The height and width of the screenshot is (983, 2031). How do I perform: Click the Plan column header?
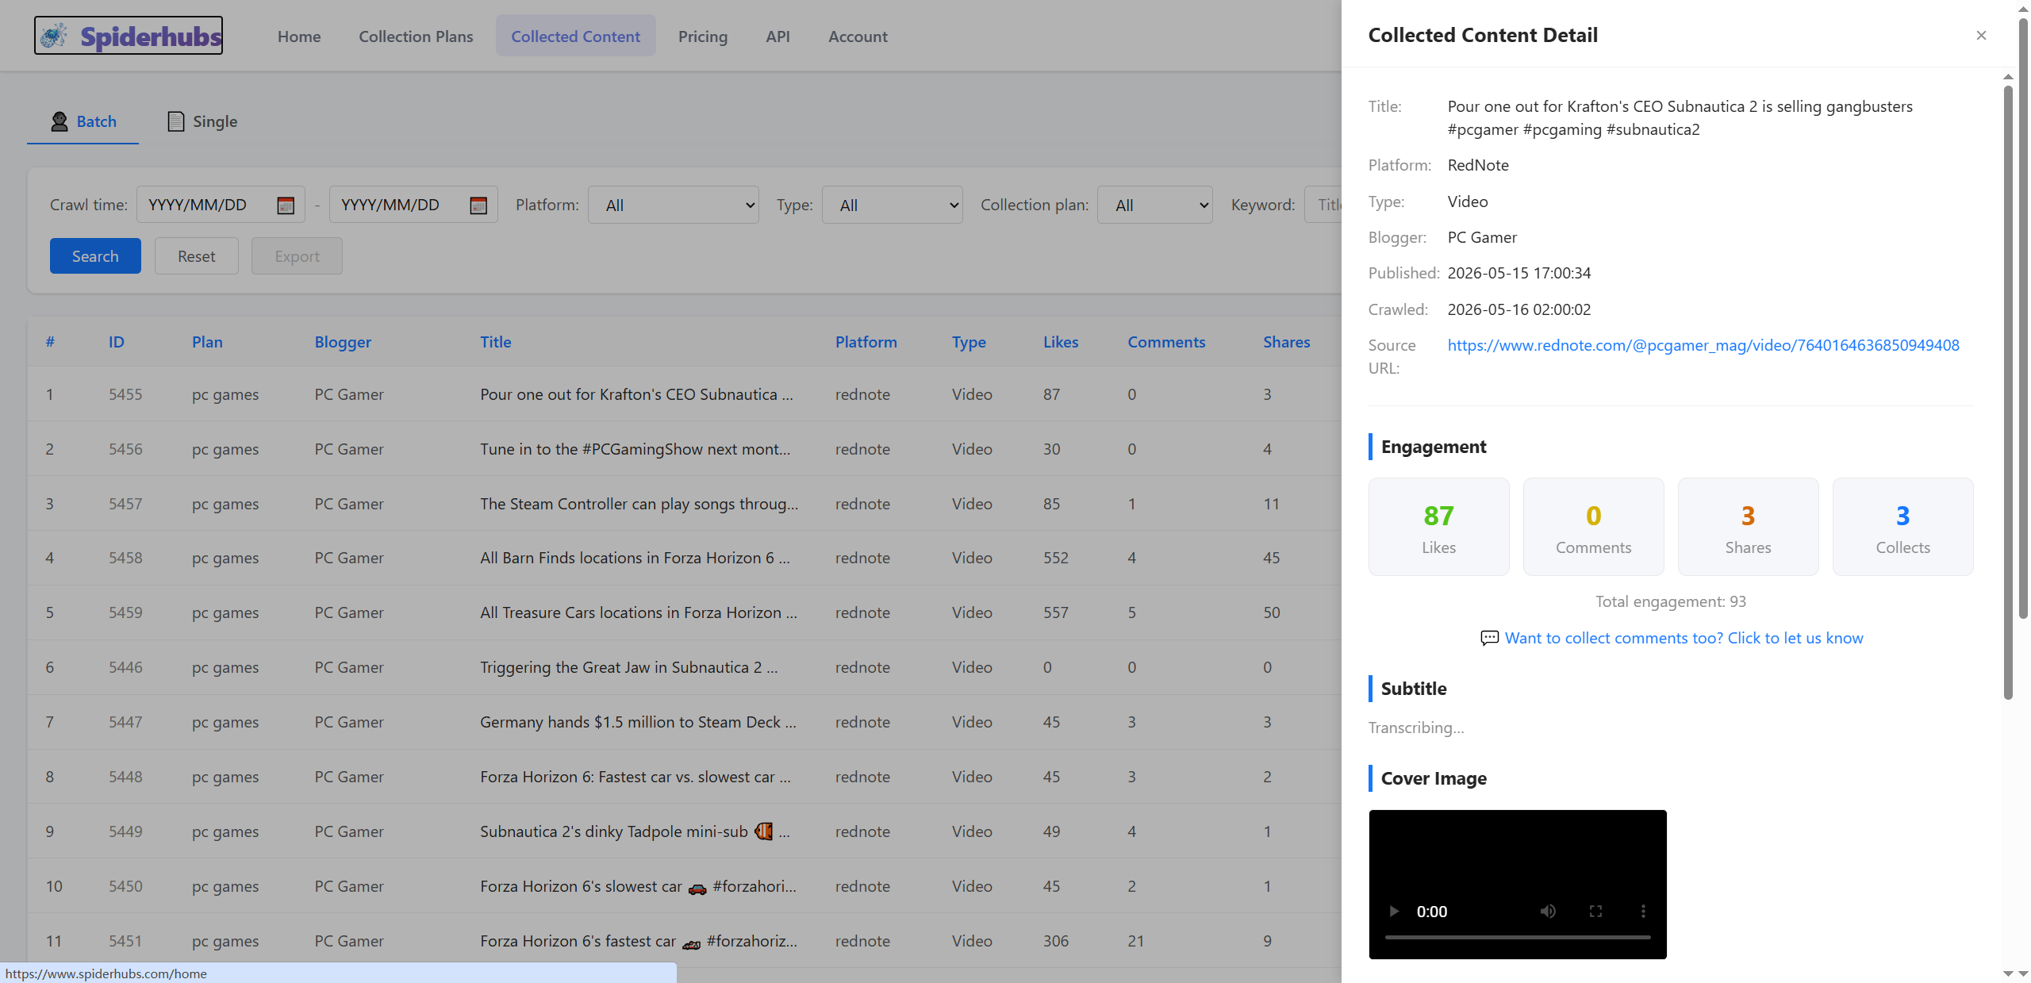coord(207,342)
